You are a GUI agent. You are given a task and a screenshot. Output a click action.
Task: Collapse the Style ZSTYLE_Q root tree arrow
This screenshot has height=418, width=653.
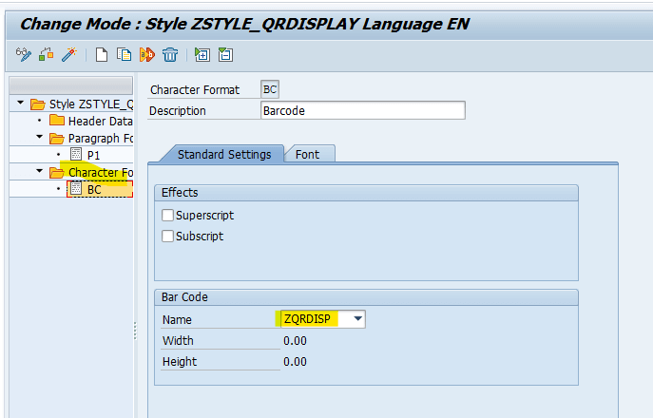pyautogui.click(x=20, y=103)
